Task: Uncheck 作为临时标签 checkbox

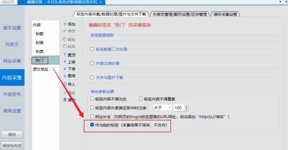Action: pyautogui.click(x=92, y=125)
